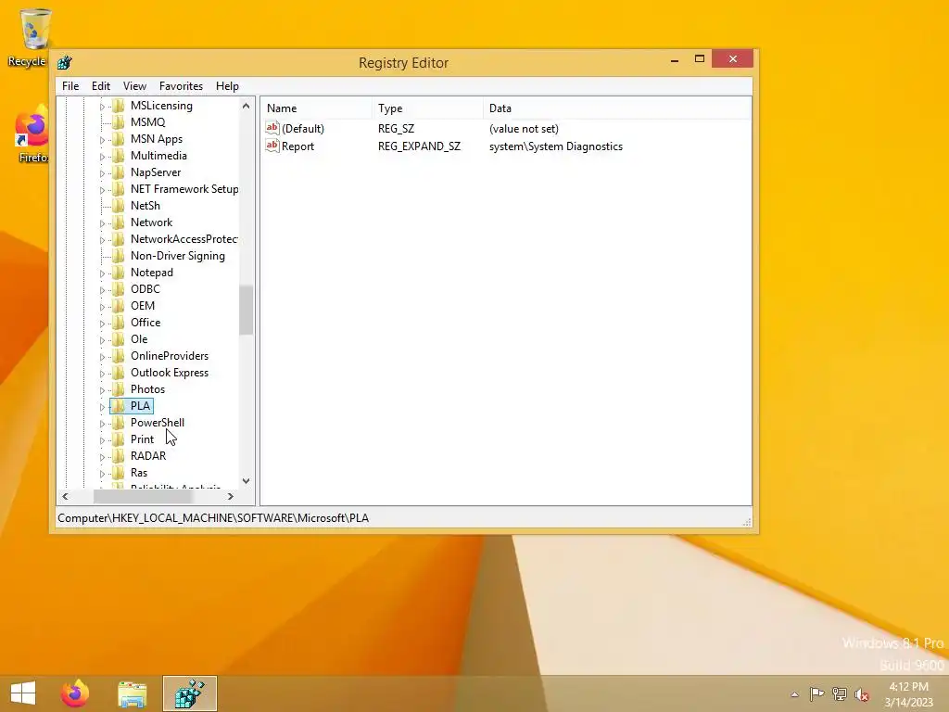Viewport: 949px width, 712px height.
Task: Click the string icon of the Report value
Action: (272, 146)
